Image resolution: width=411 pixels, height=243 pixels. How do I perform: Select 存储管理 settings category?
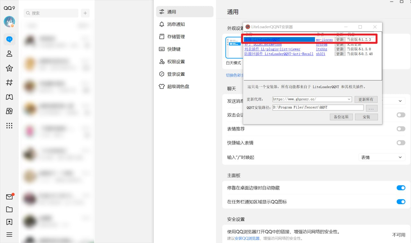click(x=185, y=37)
